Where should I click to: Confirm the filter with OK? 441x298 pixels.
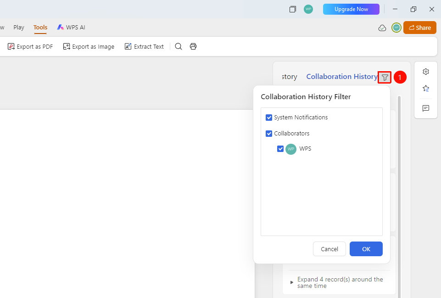[366, 249]
